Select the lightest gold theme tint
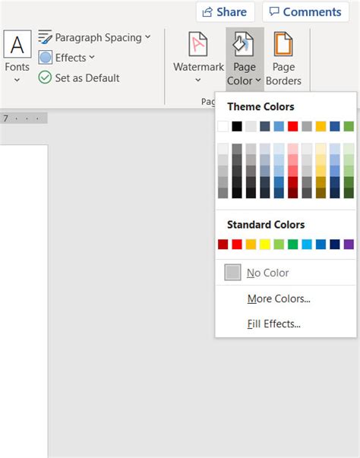 coord(321,149)
